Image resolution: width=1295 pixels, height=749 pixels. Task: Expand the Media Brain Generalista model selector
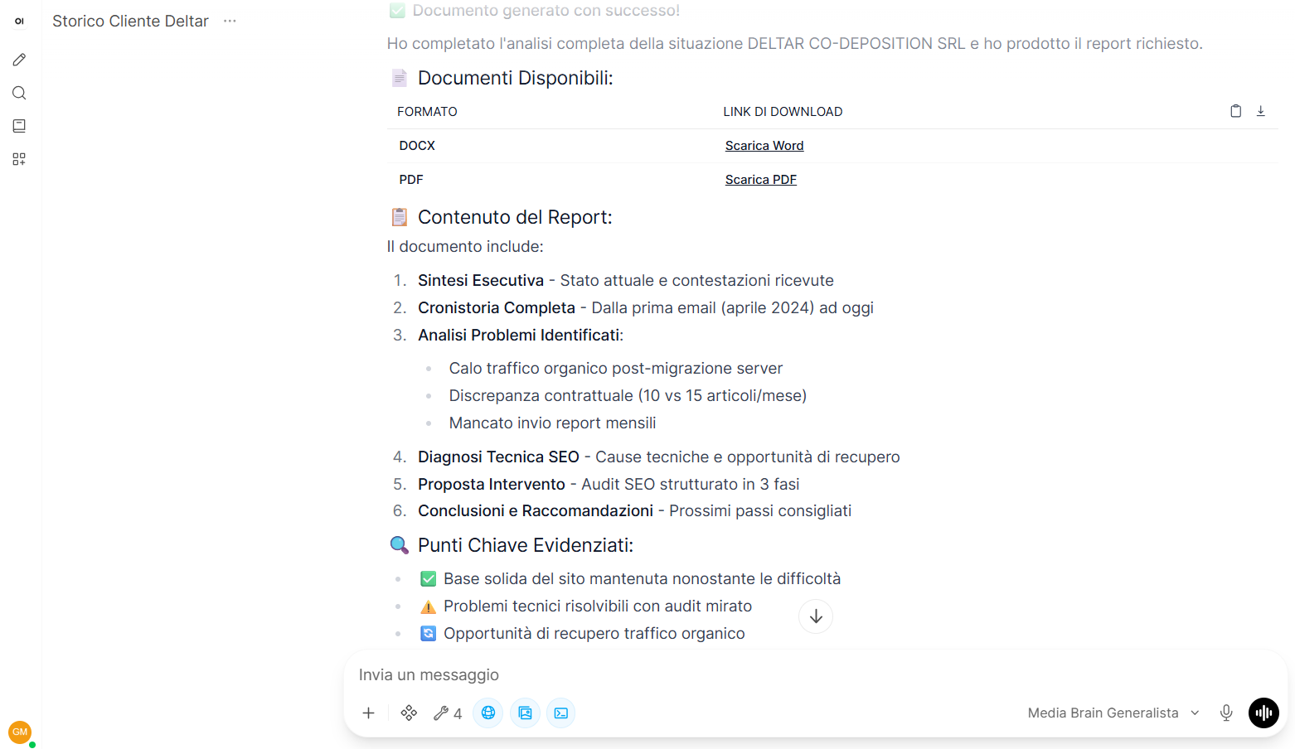tap(1113, 713)
